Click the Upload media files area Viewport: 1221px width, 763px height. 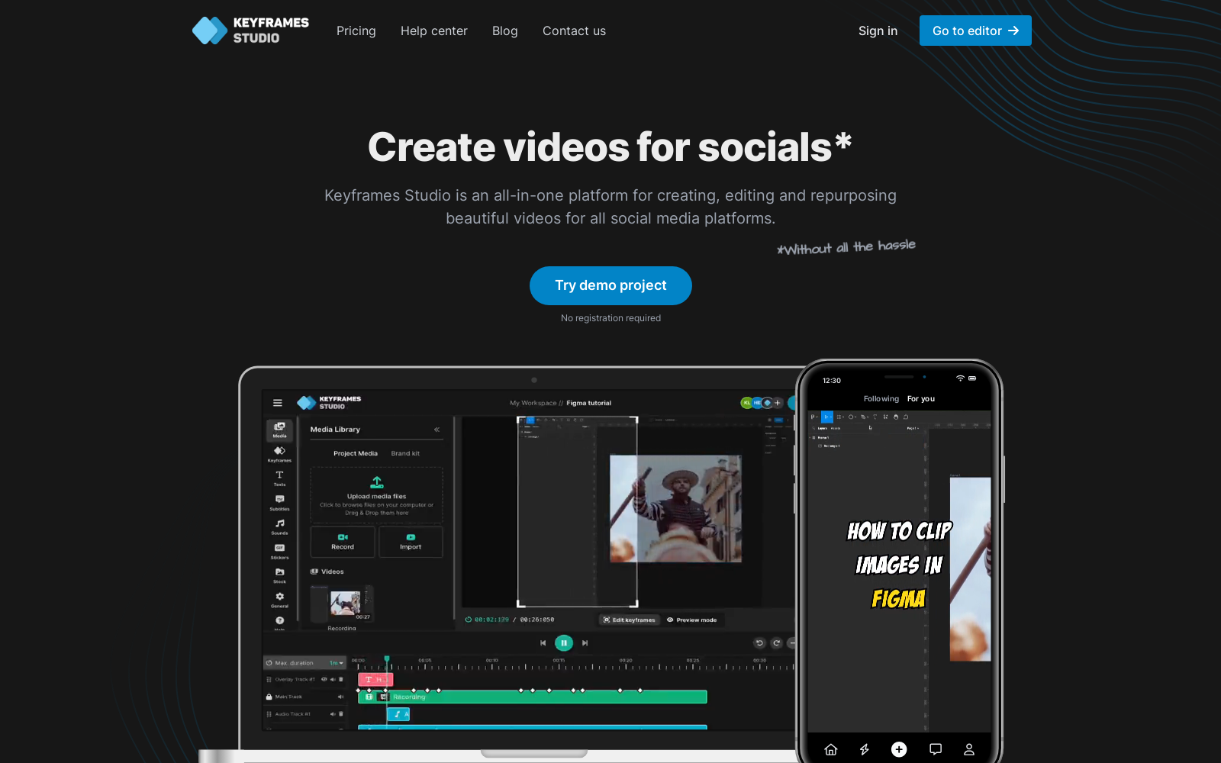pyautogui.click(x=376, y=495)
